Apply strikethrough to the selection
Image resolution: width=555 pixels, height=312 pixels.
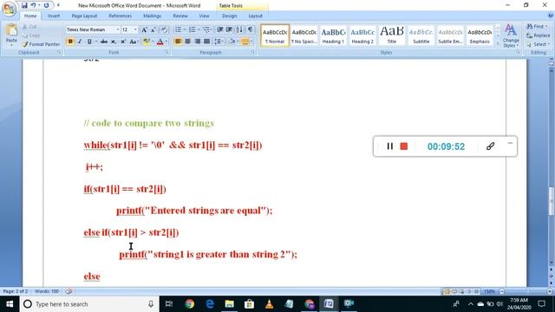104,42
